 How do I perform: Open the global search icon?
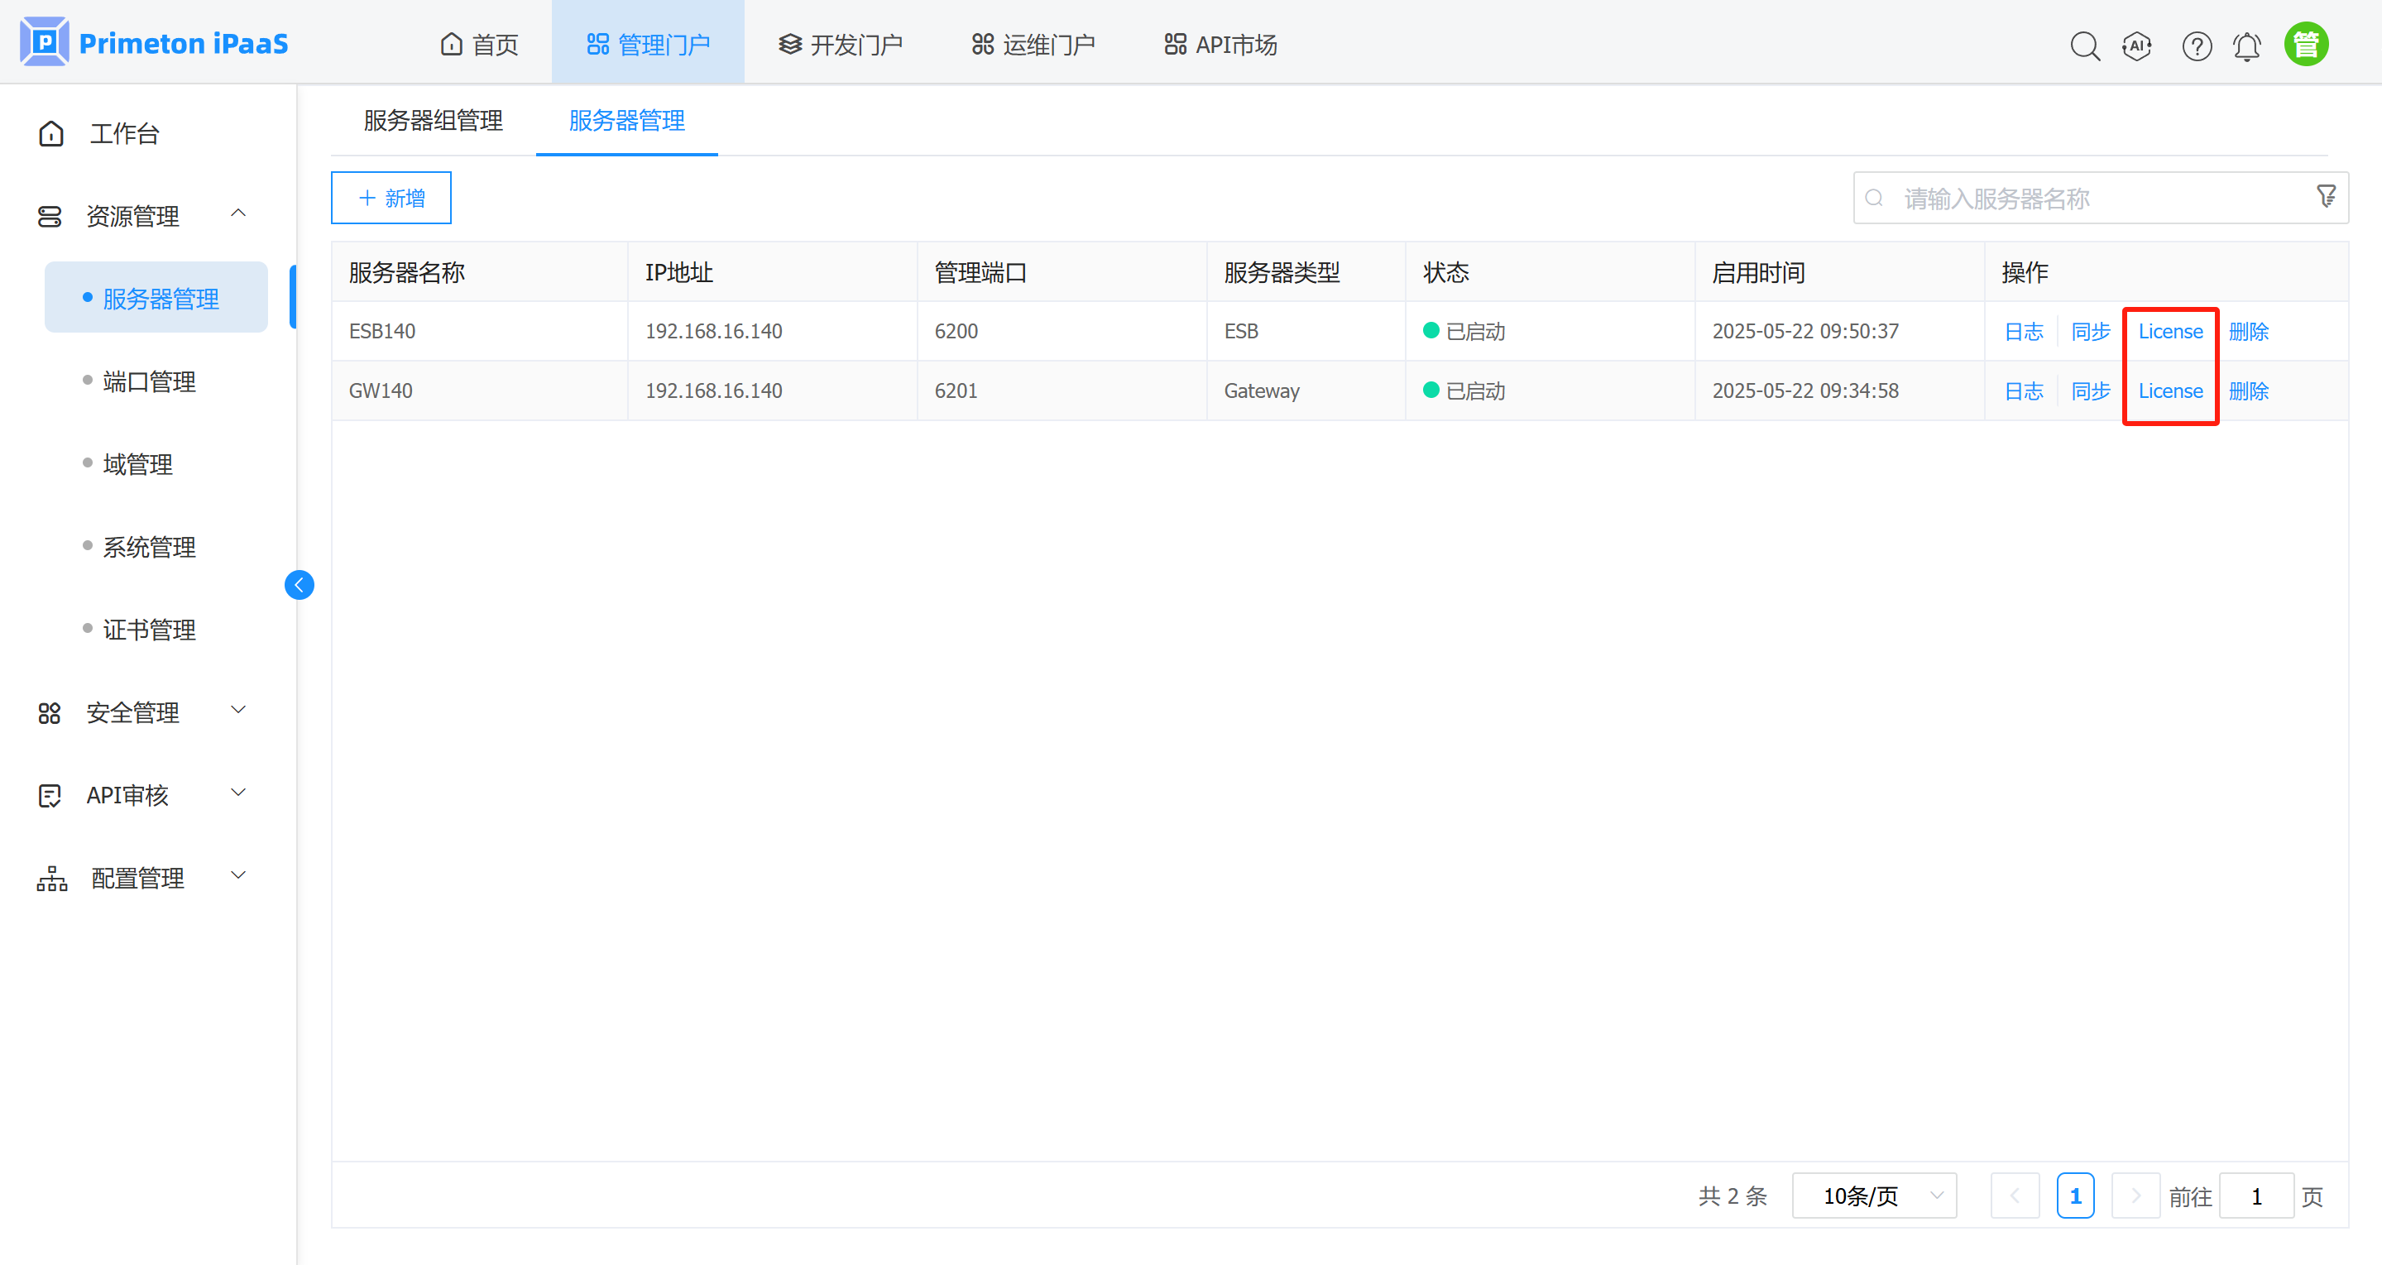(2085, 45)
